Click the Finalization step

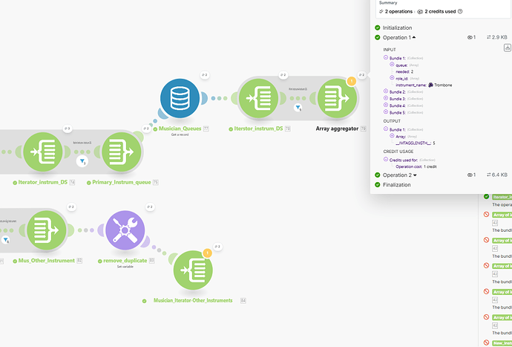(397, 185)
